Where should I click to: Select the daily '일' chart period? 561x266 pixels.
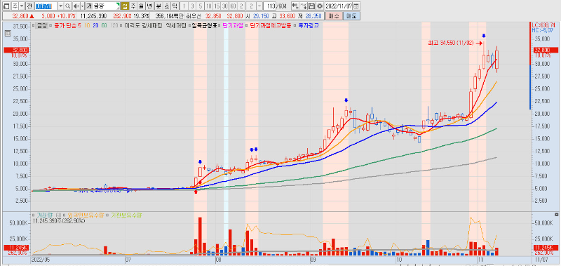[125, 6]
